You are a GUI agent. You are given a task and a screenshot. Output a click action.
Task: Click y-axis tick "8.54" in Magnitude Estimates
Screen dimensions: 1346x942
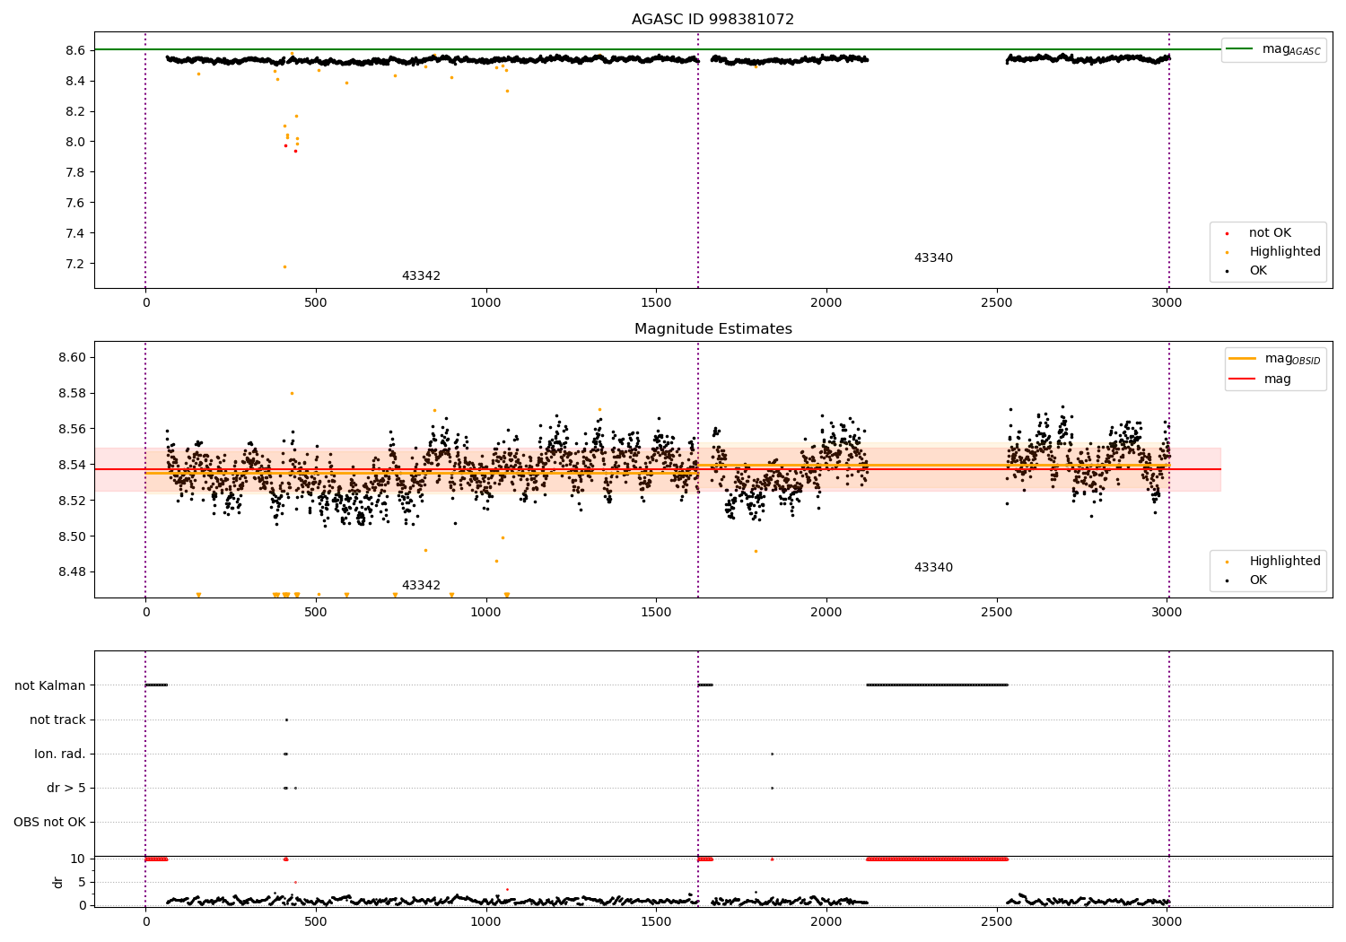tap(73, 466)
